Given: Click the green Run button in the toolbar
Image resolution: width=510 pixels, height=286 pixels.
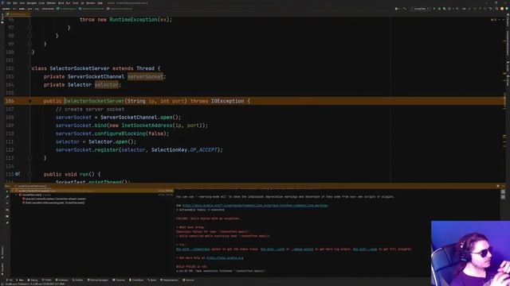Looking at the screenshot, I should click(434, 9).
